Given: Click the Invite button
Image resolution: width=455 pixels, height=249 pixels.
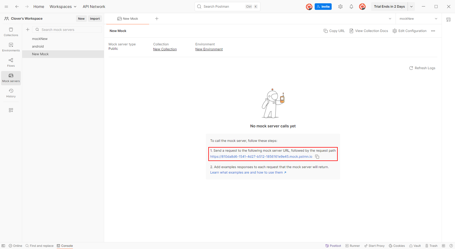Looking at the screenshot, I should click(x=323, y=7).
